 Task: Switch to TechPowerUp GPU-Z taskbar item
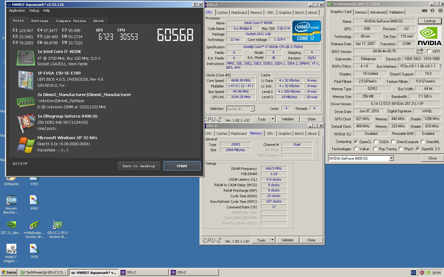click(43, 272)
